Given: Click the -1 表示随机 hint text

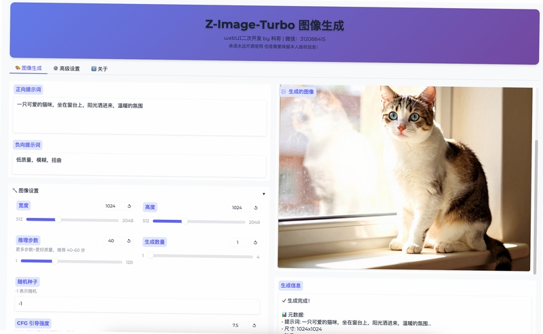Looking at the screenshot, I should pos(26,291).
